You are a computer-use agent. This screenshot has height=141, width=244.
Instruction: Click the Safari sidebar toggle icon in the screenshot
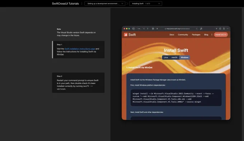point(133,29)
